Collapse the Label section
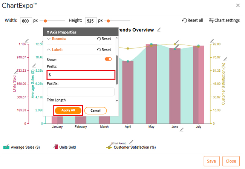The image size is (245, 169). 49,50
